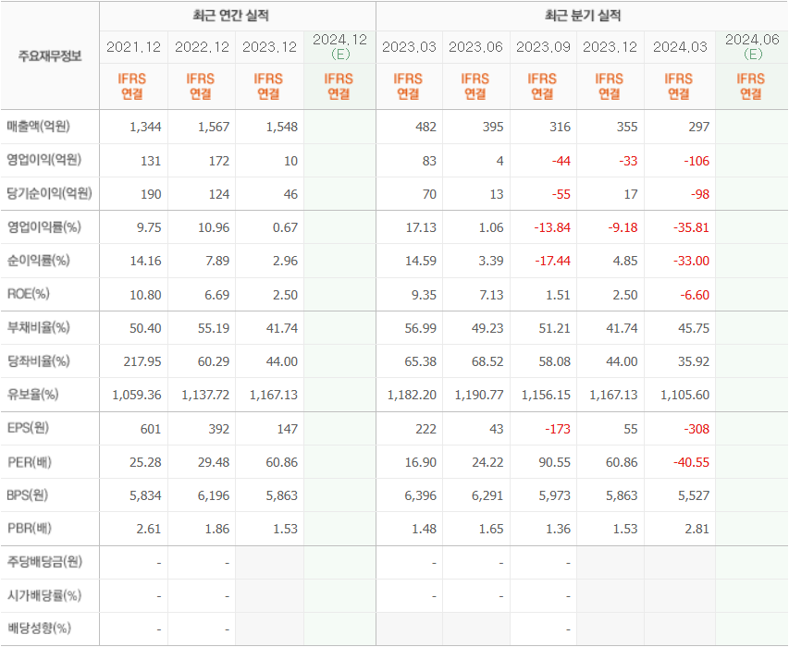Click PER value 90.55
The image size is (789, 647).
(x=554, y=462)
